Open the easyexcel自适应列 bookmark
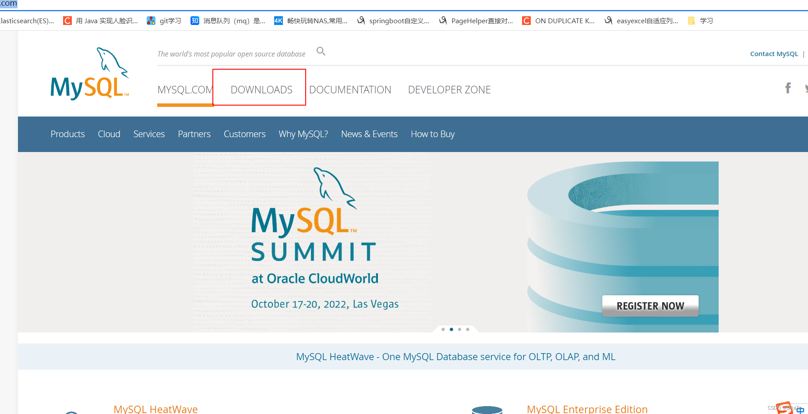 [641, 21]
